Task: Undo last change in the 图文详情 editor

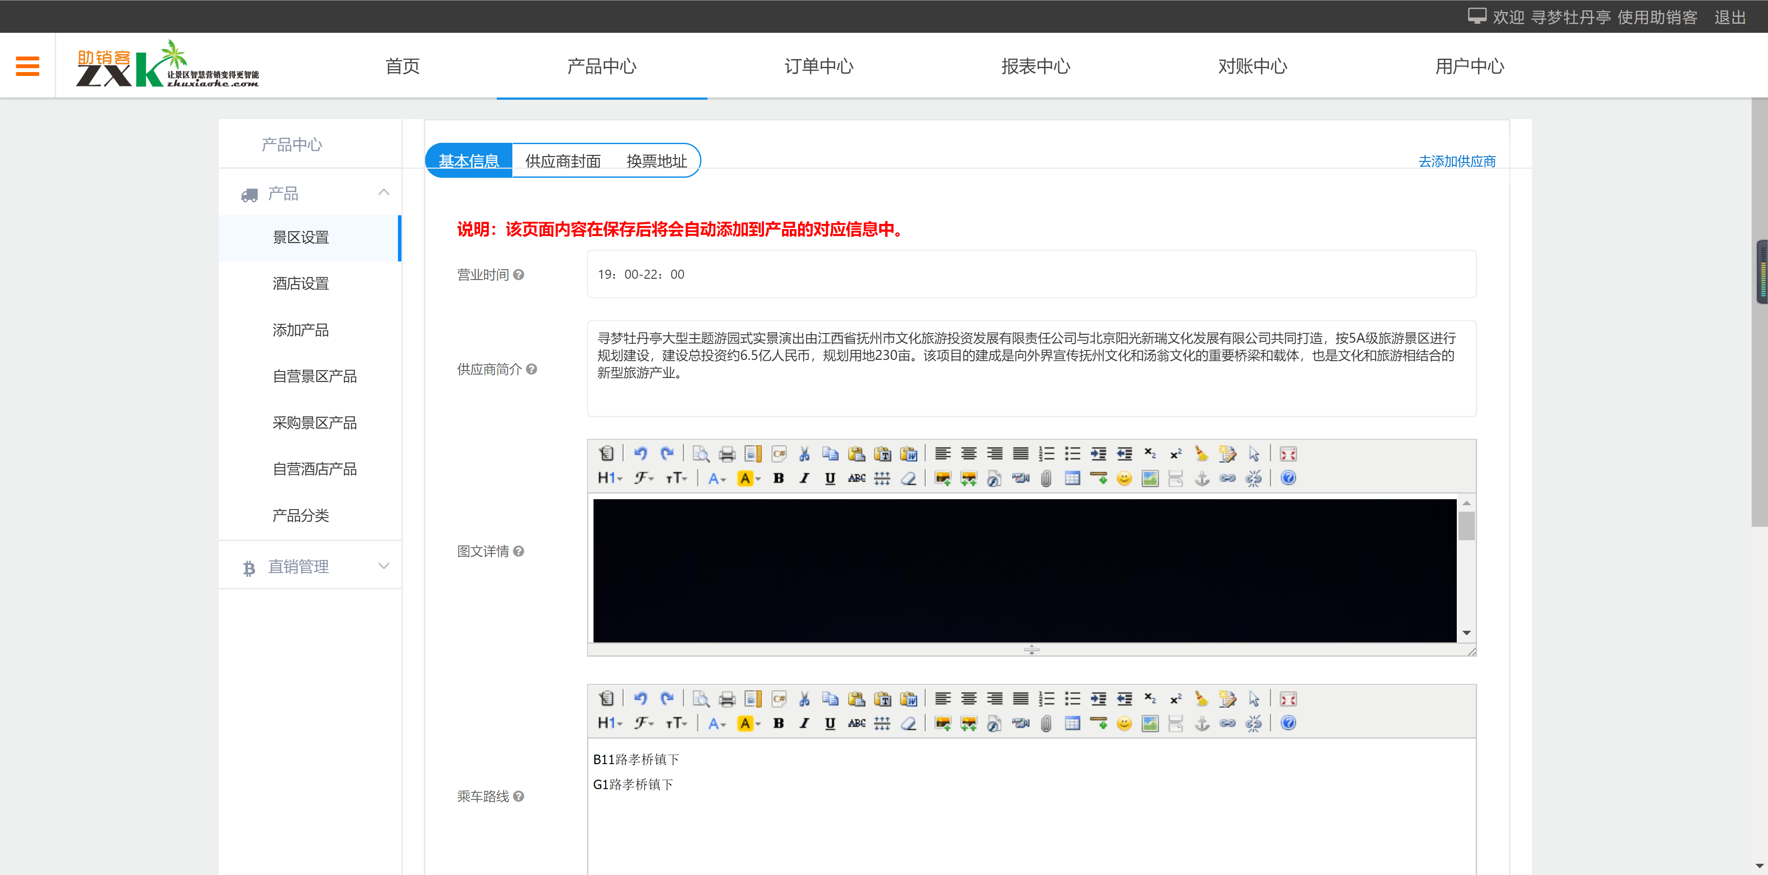Action: click(641, 453)
